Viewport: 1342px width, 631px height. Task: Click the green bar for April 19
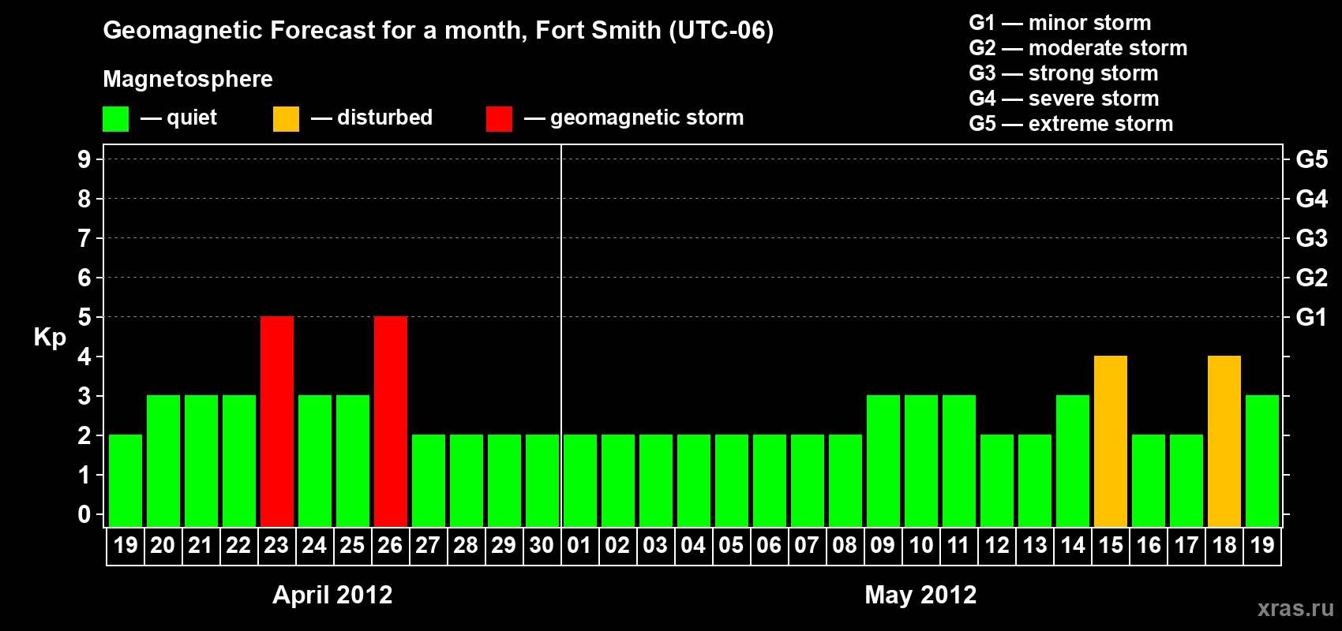[x=126, y=481]
